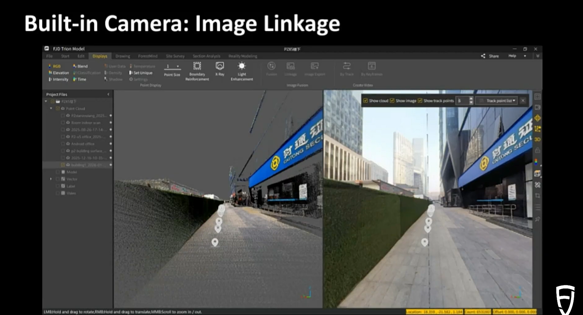Click the lowest track point marker in image view
583x315 pixels.
[424, 242]
